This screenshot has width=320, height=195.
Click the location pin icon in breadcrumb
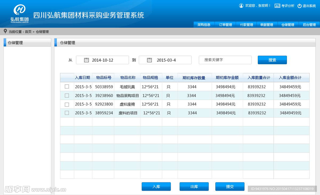[x=5, y=31]
